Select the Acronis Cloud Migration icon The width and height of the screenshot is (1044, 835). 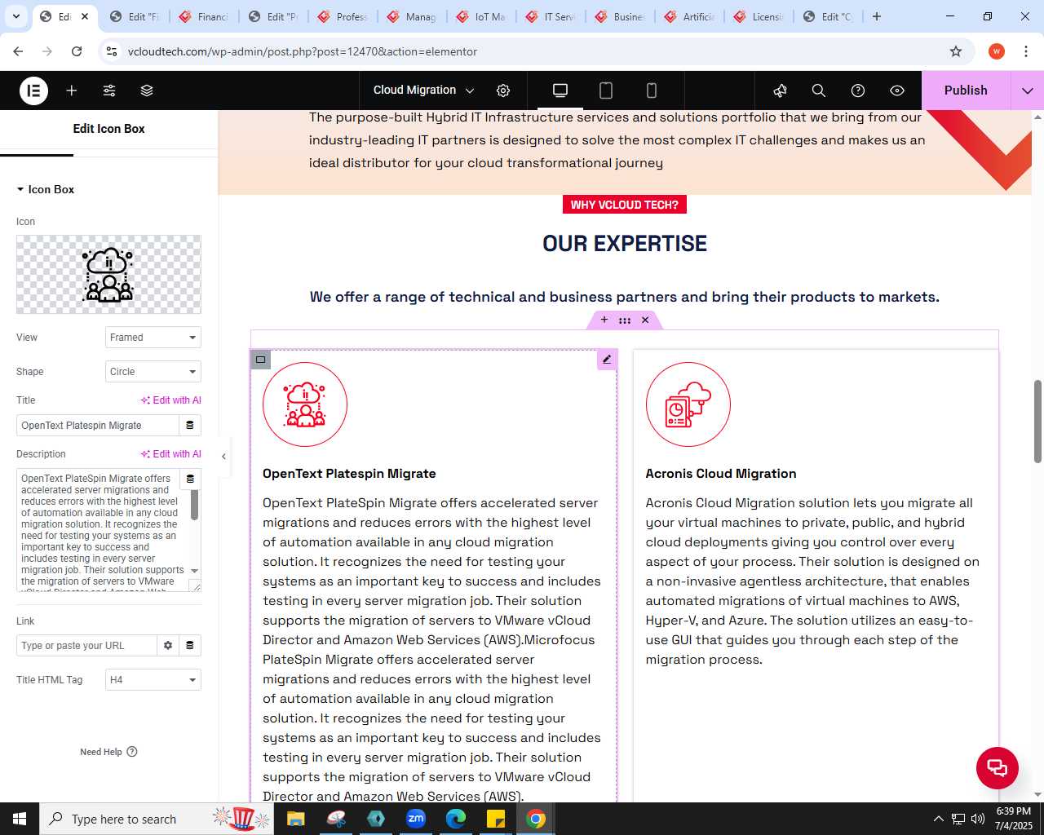[x=688, y=404]
